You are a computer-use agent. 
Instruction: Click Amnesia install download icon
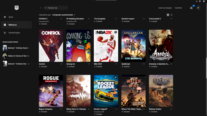pyautogui.click(x=150, y=67)
